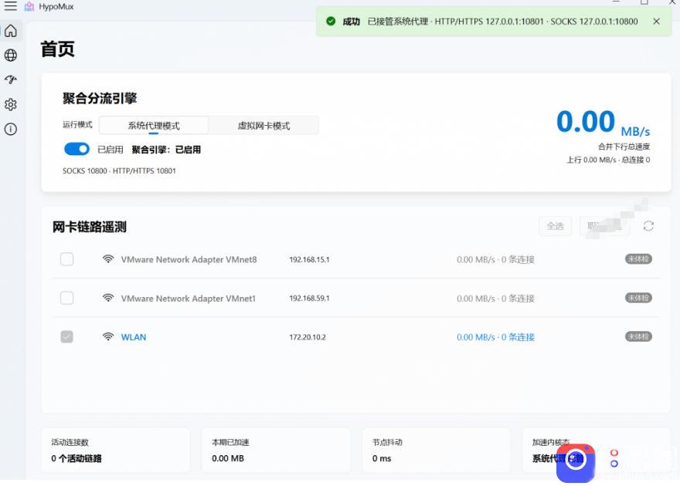The width and height of the screenshot is (680, 486).
Task: Check the VMware VMnet1 adapter checkbox
Action: [66, 298]
